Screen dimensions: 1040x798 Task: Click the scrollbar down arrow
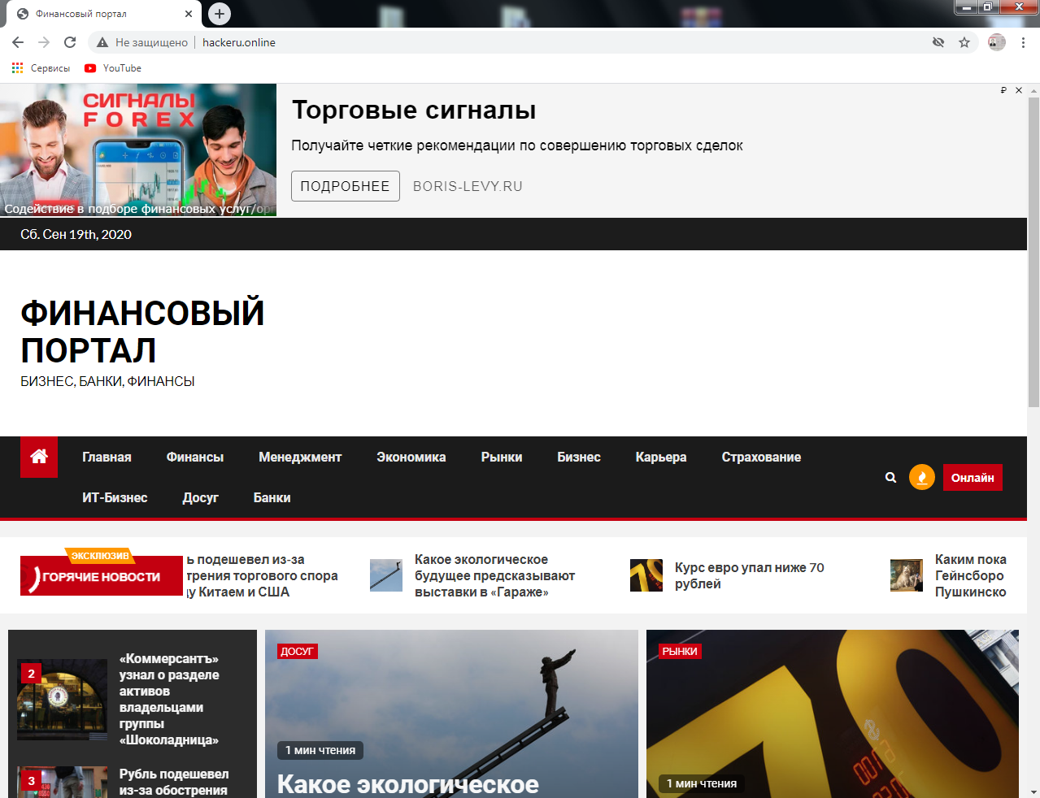[x=1033, y=791]
